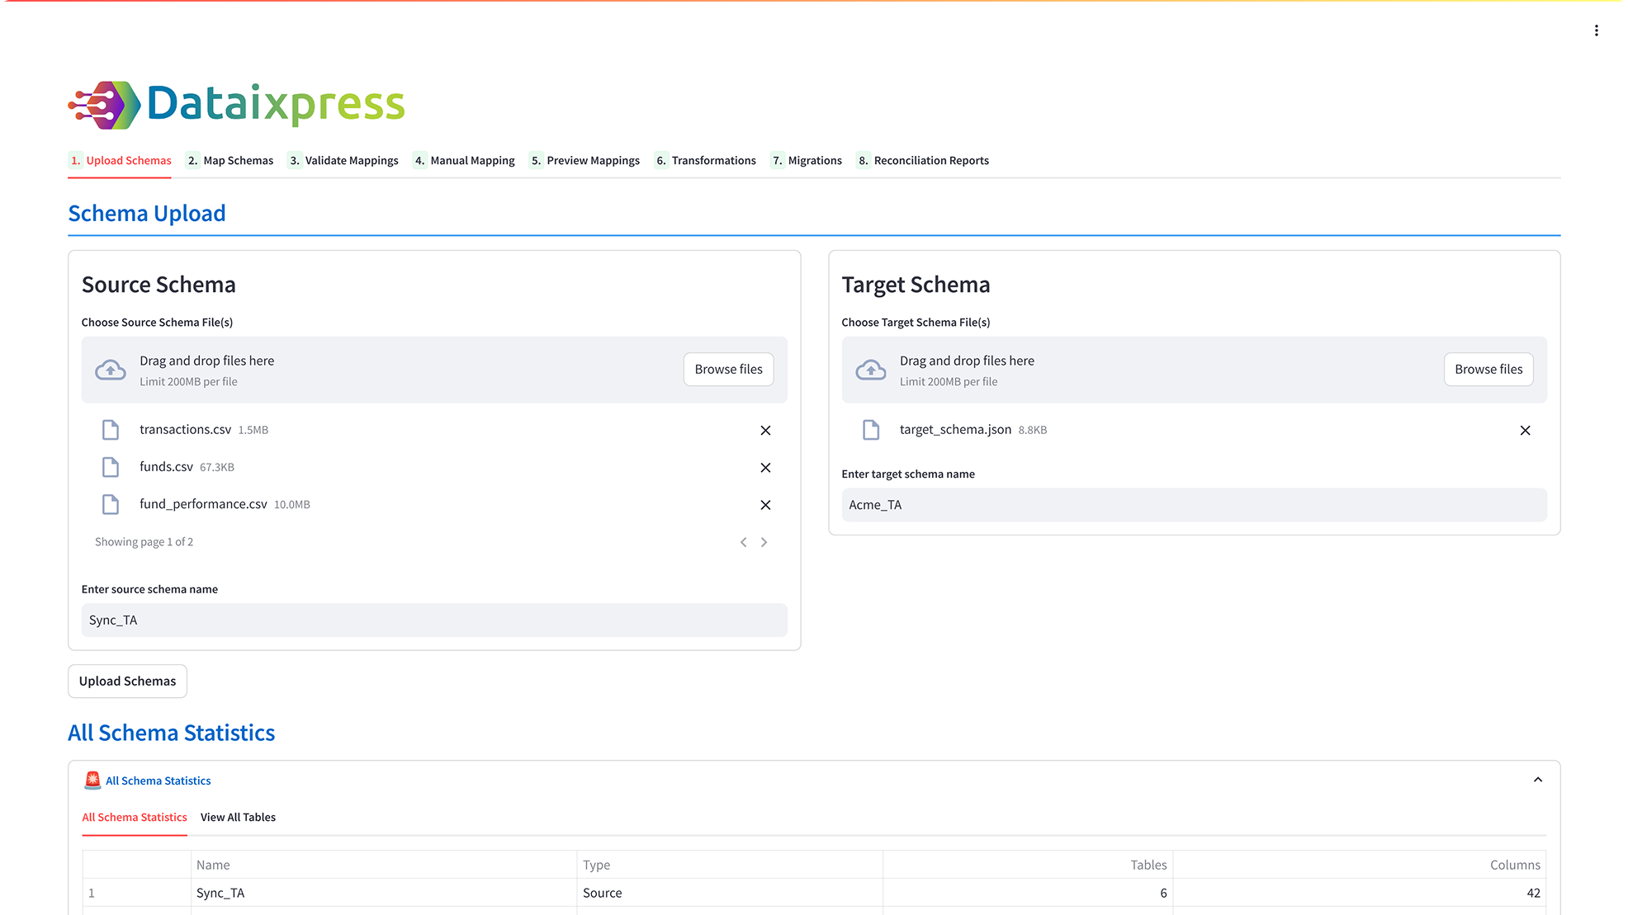Browse files for the target schema

[x=1488, y=369]
